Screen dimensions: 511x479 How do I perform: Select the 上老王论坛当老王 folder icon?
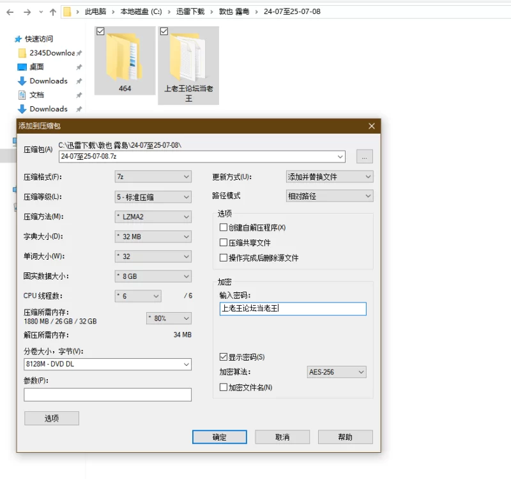[188, 56]
